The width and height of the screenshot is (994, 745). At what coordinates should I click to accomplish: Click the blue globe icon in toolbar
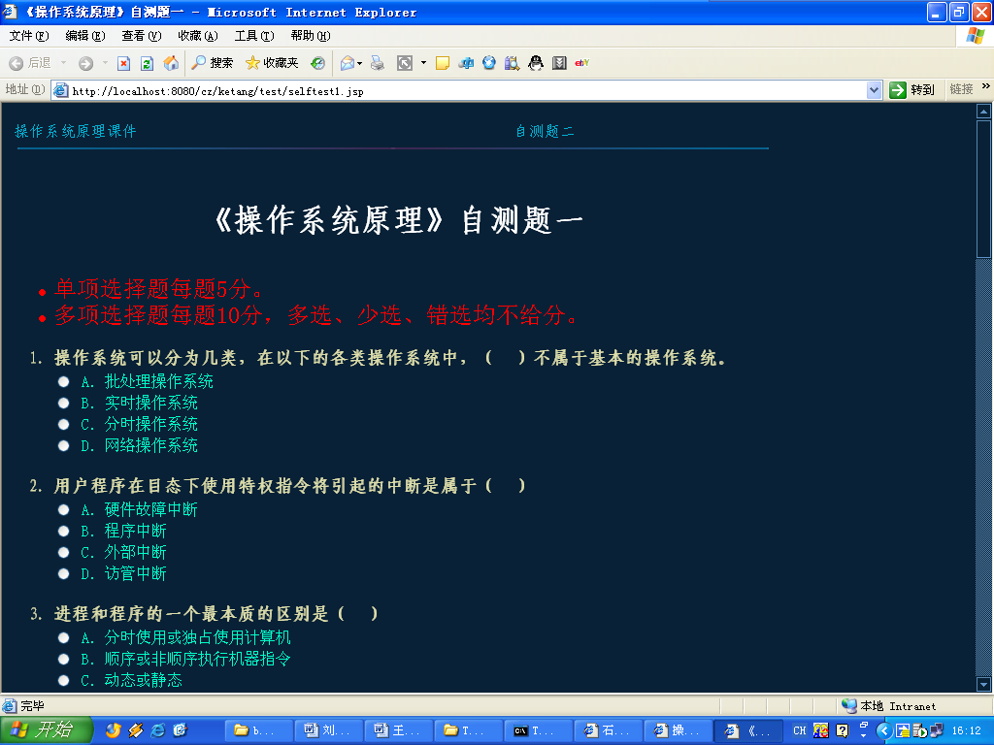(x=489, y=63)
